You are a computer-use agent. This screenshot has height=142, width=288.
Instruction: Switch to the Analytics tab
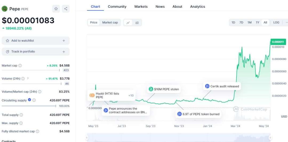(198, 6)
